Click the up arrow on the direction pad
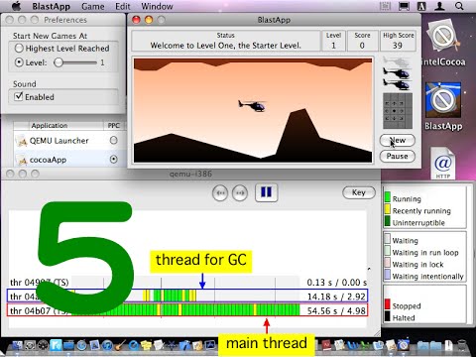The image size is (476, 357). pyautogui.click(x=394, y=104)
